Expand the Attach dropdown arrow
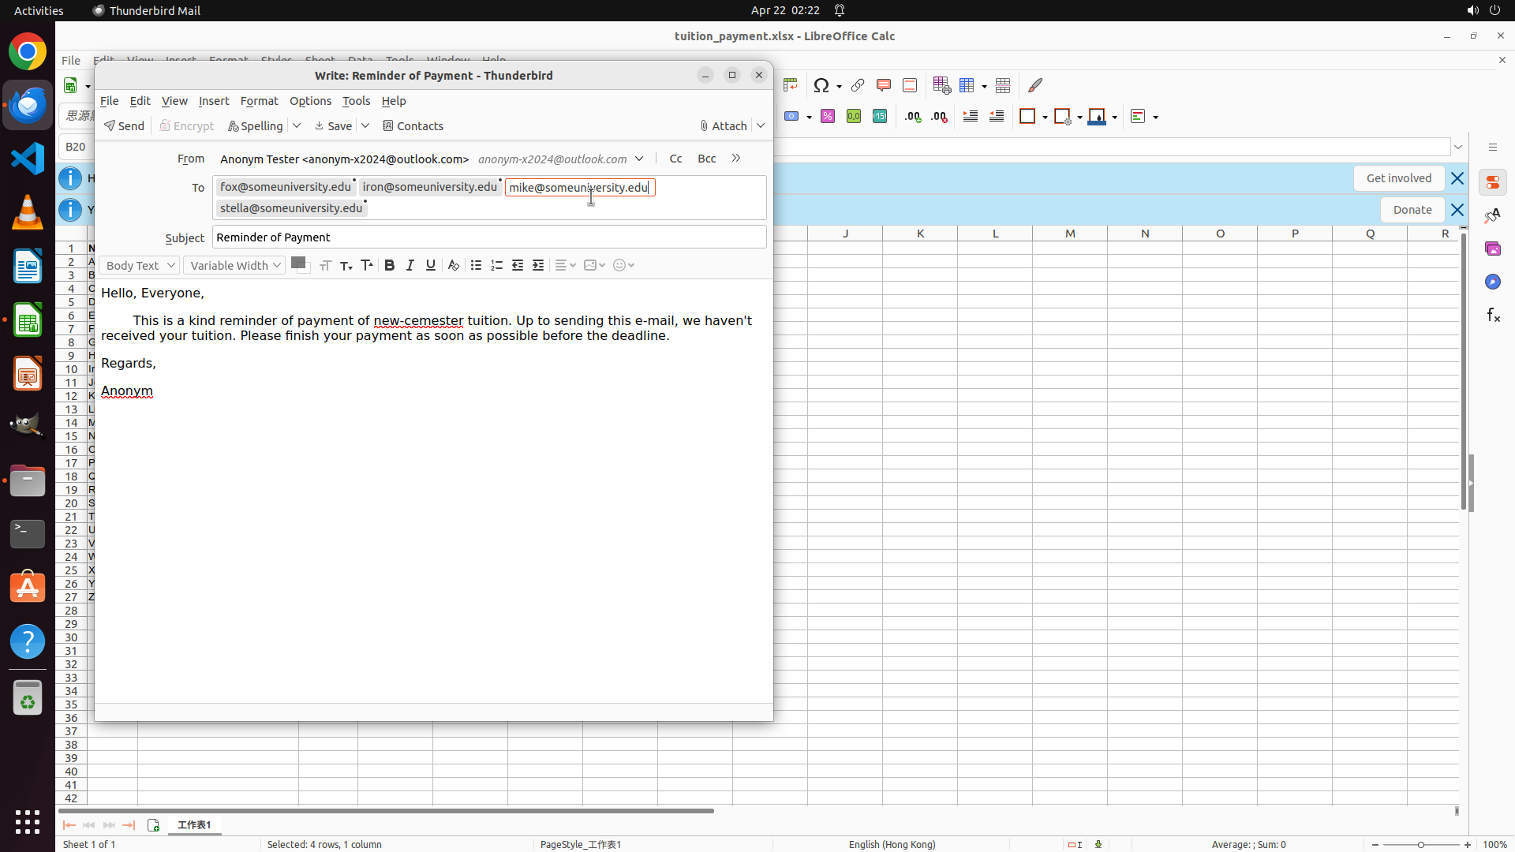 [x=761, y=126]
